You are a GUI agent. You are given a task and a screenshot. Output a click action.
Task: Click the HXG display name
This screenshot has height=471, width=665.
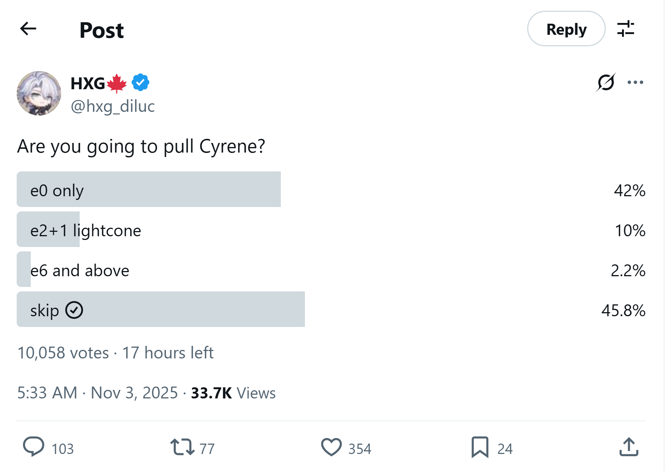tap(88, 83)
